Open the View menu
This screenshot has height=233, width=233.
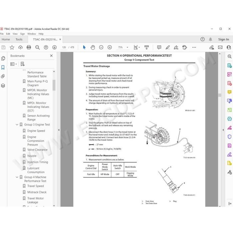[x=15, y=34]
